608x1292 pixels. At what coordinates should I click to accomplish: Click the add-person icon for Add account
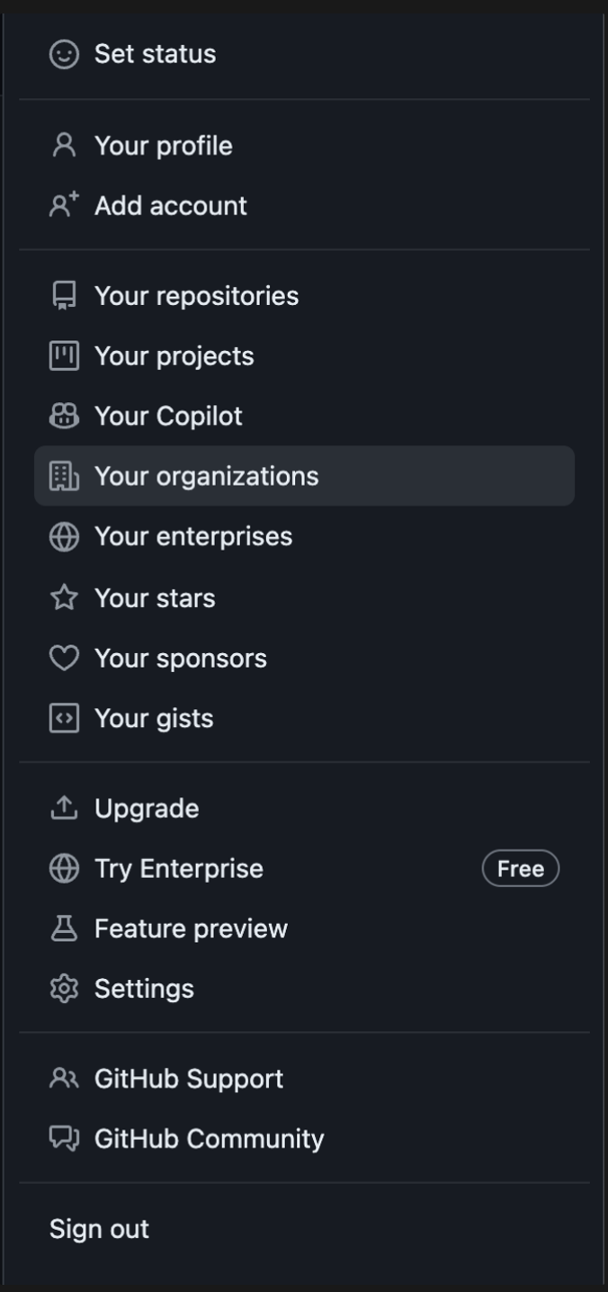click(64, 206)
